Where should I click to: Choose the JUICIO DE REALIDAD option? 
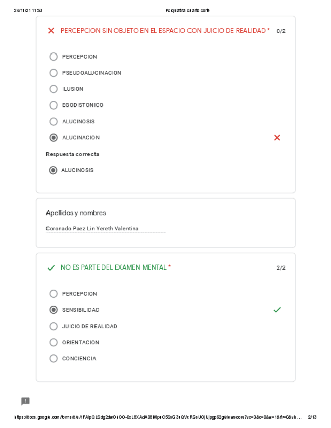coord(54,326)
